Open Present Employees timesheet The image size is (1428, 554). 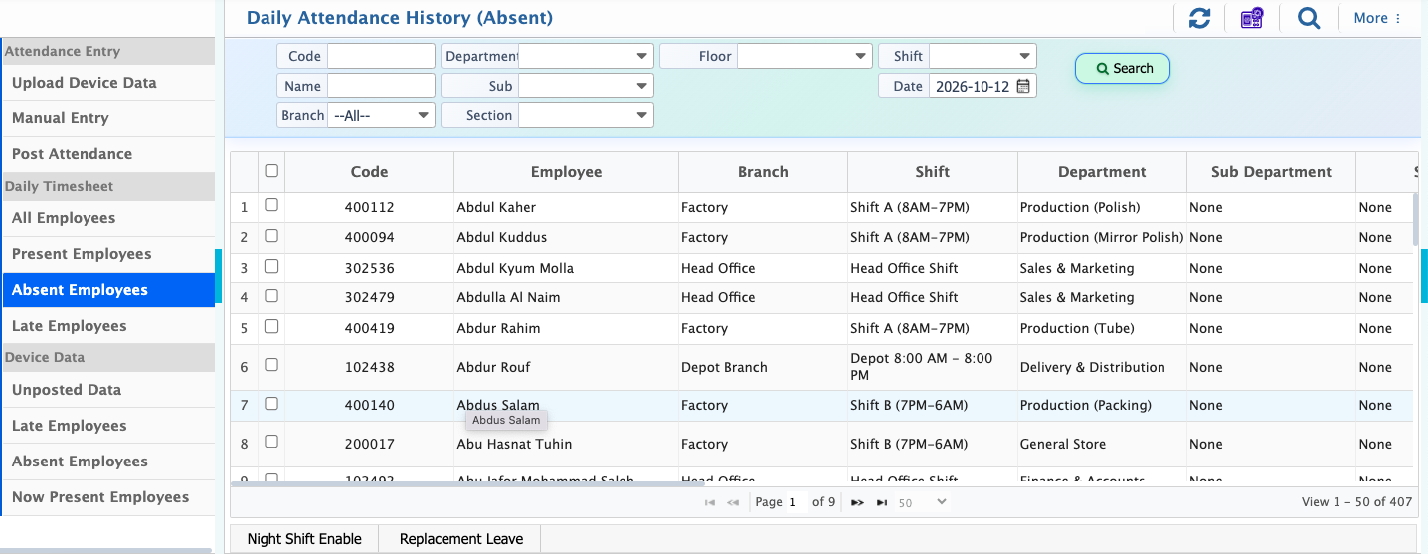click(108, 254)
